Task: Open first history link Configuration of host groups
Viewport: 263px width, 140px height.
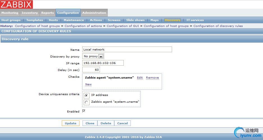Action: pos(37,26)
